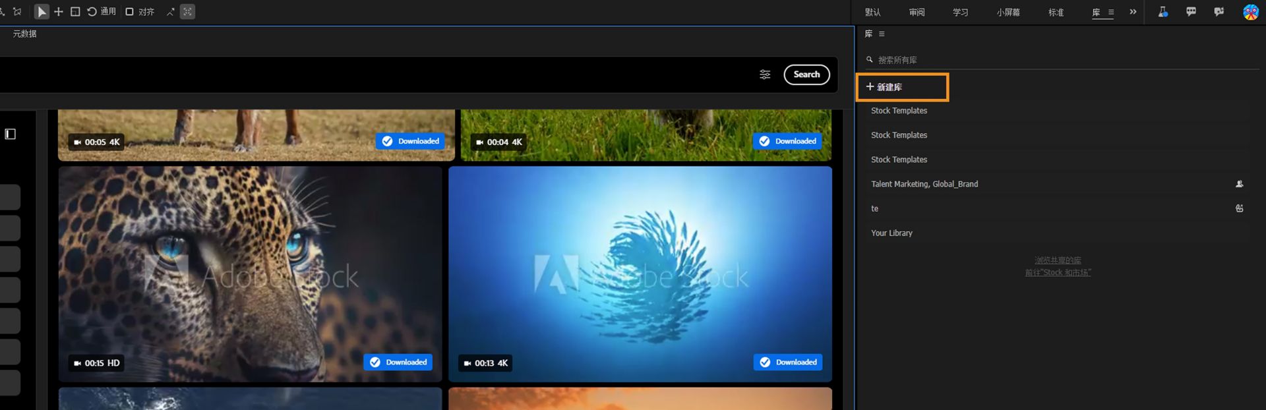1266x410 pixels.
Task: Click the magnifier icon in library search
Action: pyautogui.click(x=870, y=60)
